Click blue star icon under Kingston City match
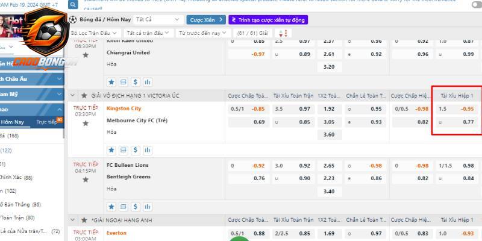 (x=111, y=150)
